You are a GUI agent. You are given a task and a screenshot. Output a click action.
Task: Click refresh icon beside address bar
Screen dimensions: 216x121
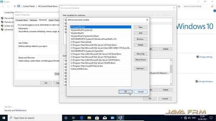coord(179,6)
